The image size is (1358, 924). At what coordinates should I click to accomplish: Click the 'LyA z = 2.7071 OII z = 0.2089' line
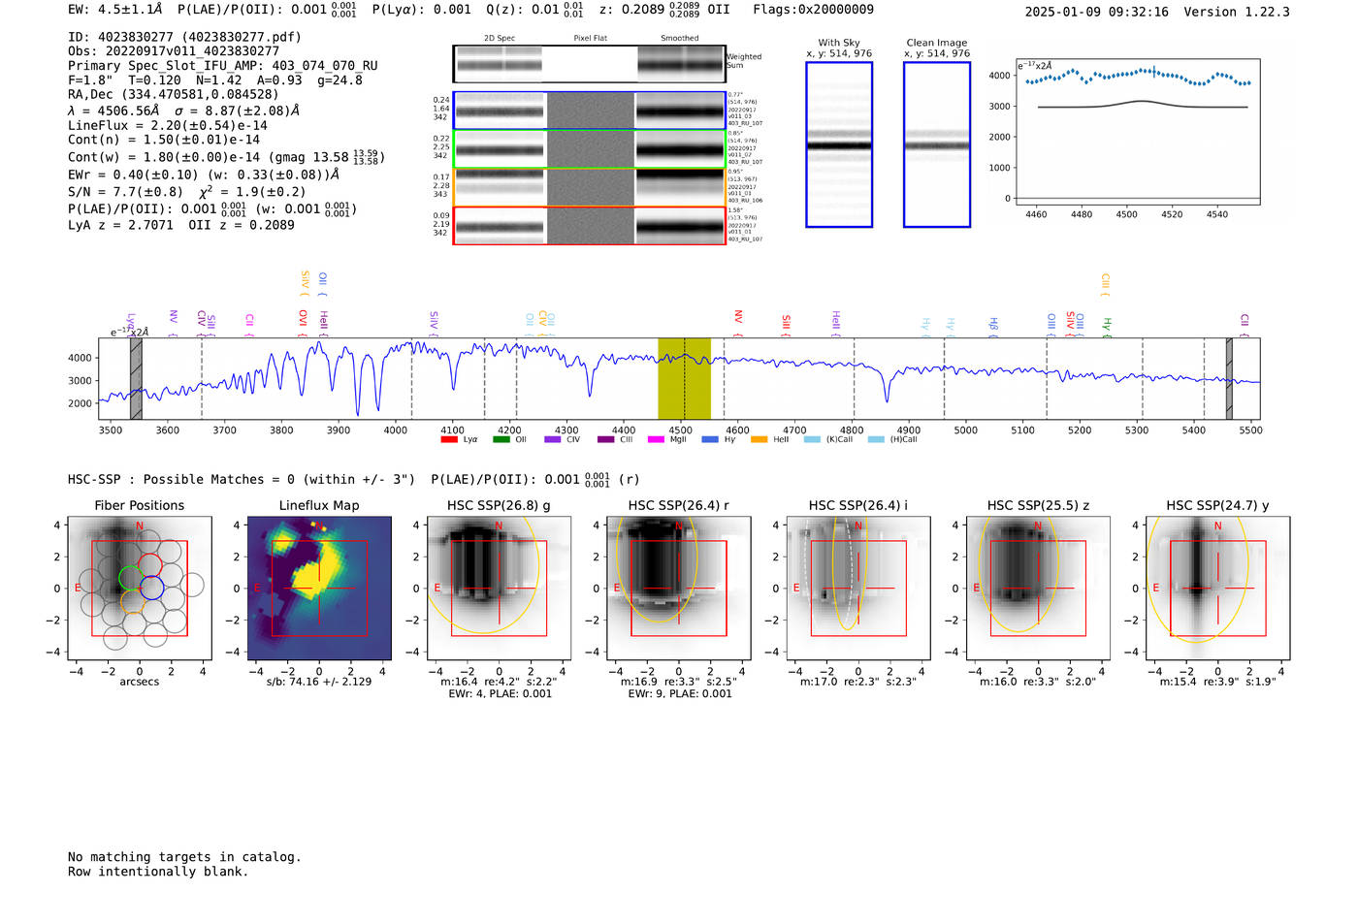(181, 225)
